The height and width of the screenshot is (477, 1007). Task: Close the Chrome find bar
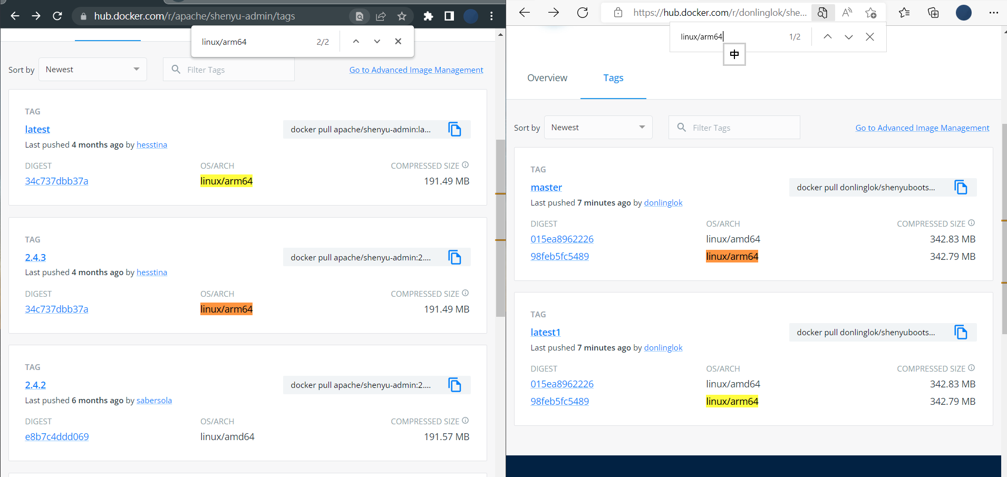pyautogui.click(x=398, y=42)
